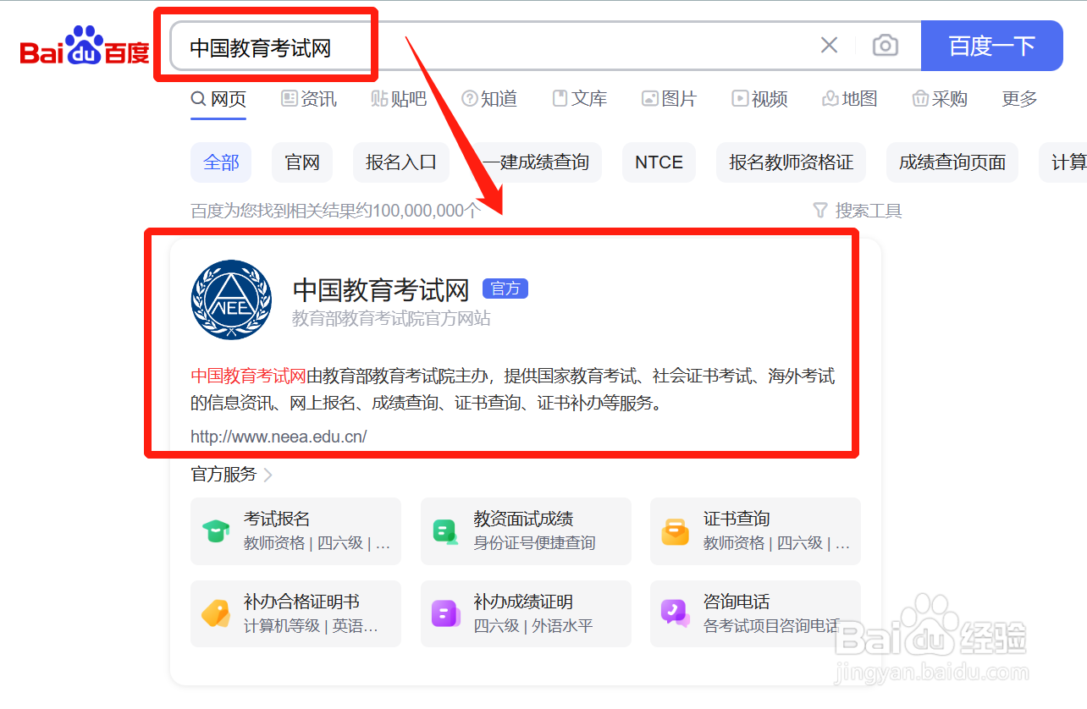Click the green graduation cap icon
Screen dimensions: 1087x709
[216, 531]
